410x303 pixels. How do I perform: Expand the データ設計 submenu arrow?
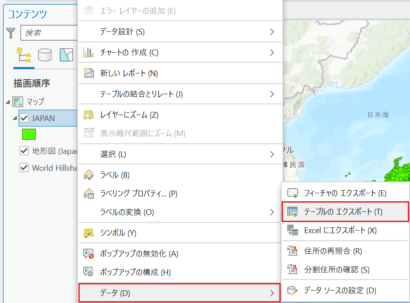(x=272, y=31)
